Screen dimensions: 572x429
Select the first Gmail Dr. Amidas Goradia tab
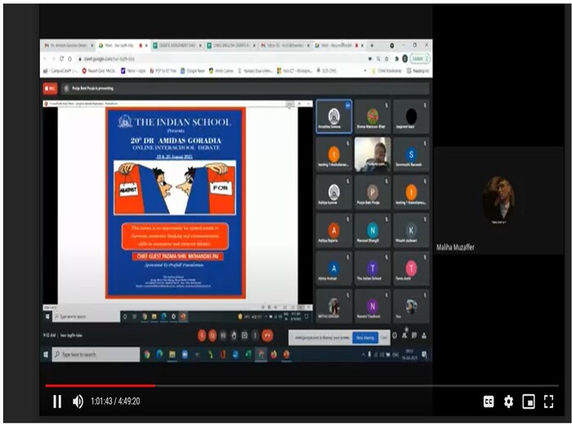click(x=66, y=46)
